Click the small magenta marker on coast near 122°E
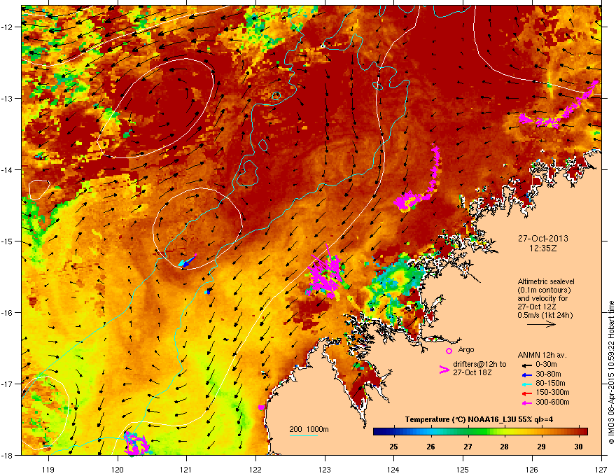 pyautogui.click(x=262, y=407)
